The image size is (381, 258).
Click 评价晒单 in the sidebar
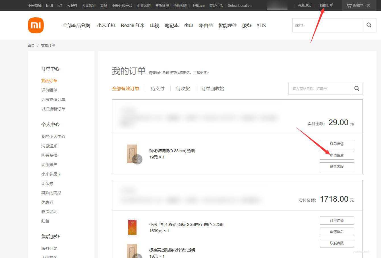click(49, 90)
